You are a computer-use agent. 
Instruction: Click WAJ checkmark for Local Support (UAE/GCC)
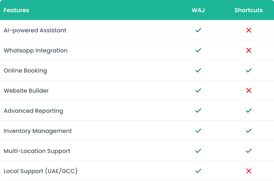coord(198,171)
